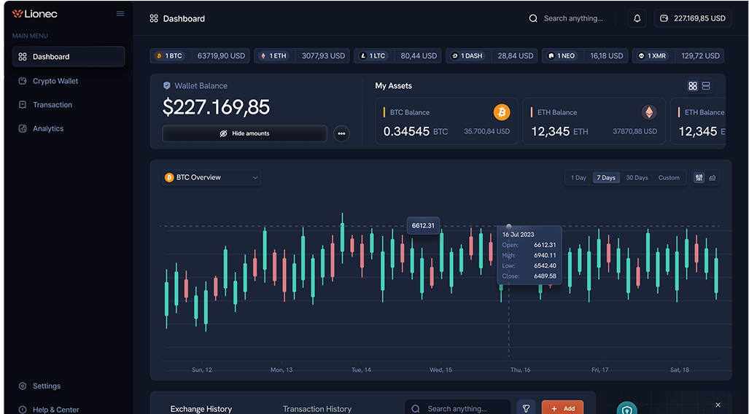
Task: Select the 1 XMR ticker chip
Action: pos(678,56)
